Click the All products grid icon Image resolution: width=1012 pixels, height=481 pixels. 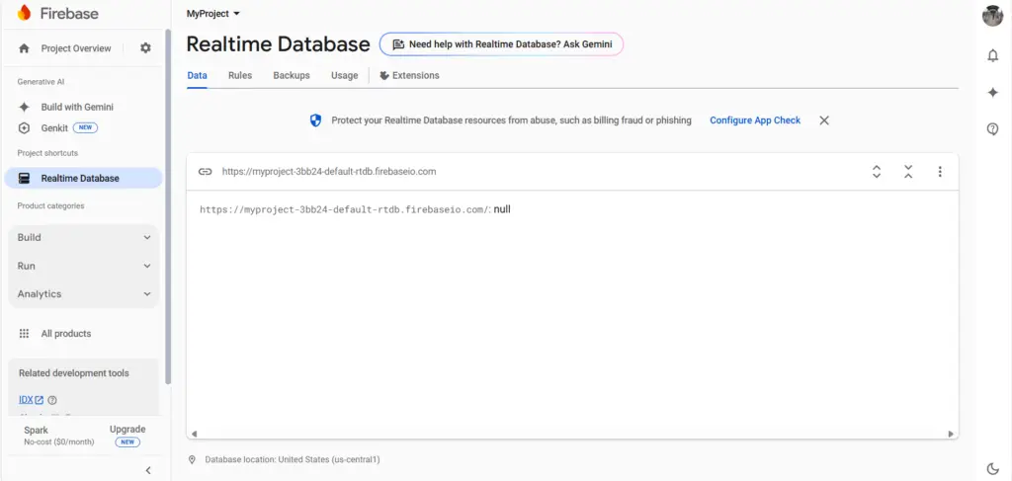tap(24, 334)
